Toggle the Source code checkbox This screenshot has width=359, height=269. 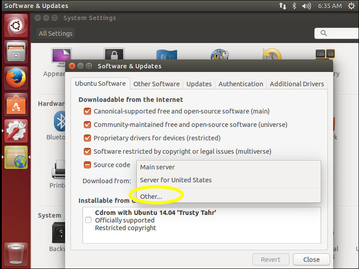pyautogui.click(x=87, y=165)
